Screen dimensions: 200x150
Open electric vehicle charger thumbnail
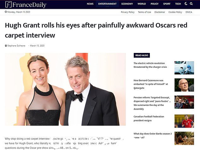[184, 68]
